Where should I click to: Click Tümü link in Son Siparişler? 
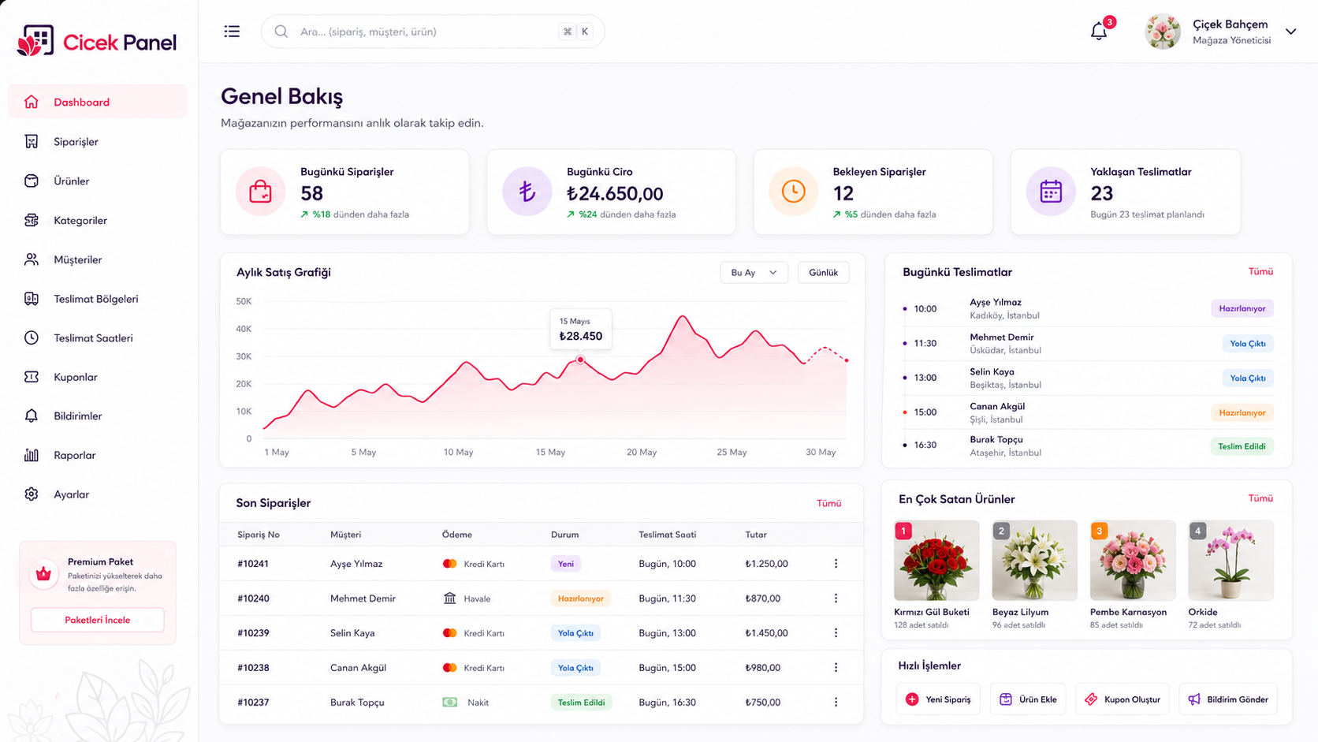828,503
